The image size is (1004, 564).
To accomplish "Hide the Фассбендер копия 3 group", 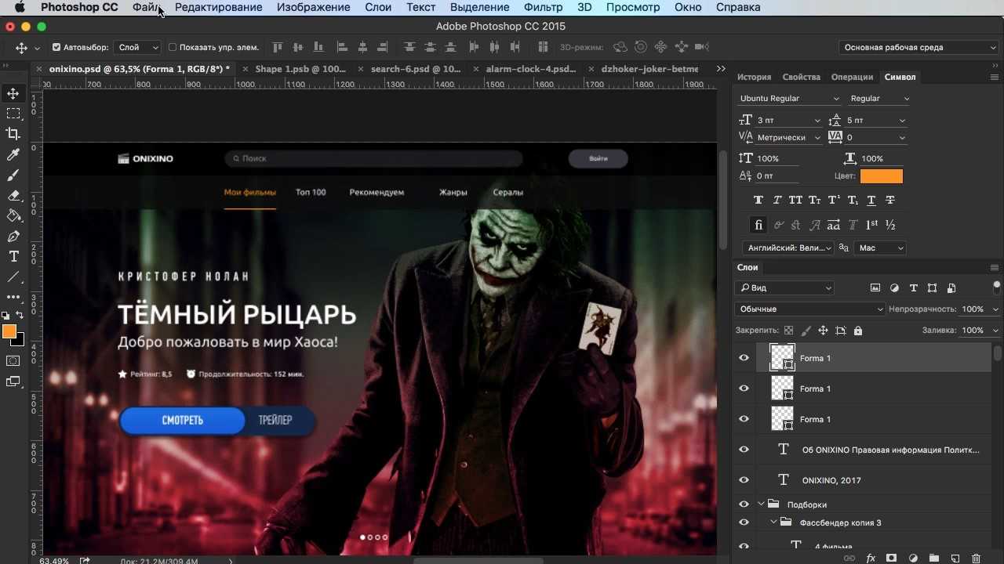I will [744, 522].
